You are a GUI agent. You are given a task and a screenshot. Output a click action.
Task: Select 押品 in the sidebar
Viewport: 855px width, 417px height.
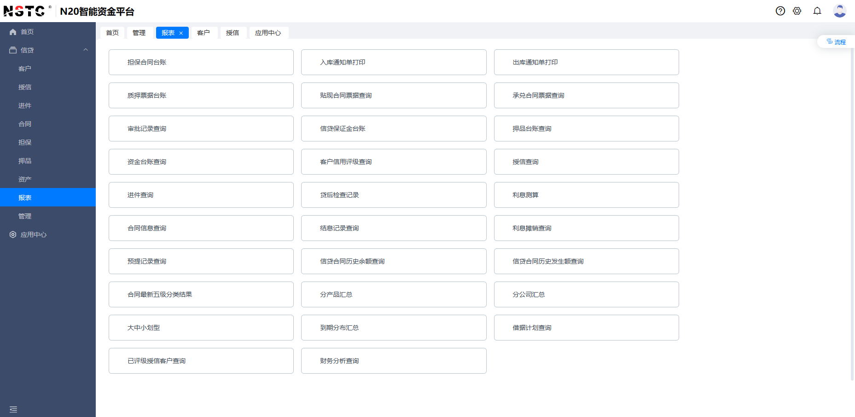pyautogui.click(x=25, y=161)
